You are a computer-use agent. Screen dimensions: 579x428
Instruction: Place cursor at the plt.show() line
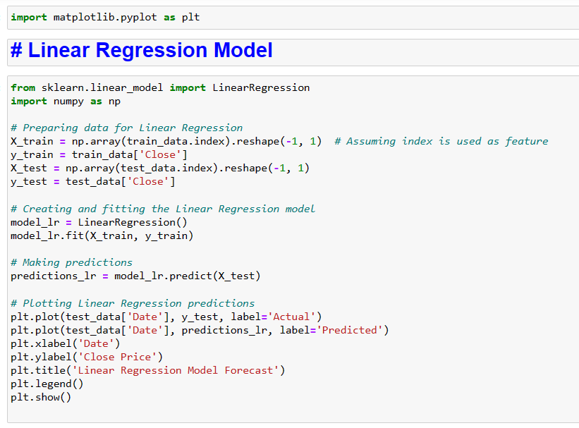point(41,397)
